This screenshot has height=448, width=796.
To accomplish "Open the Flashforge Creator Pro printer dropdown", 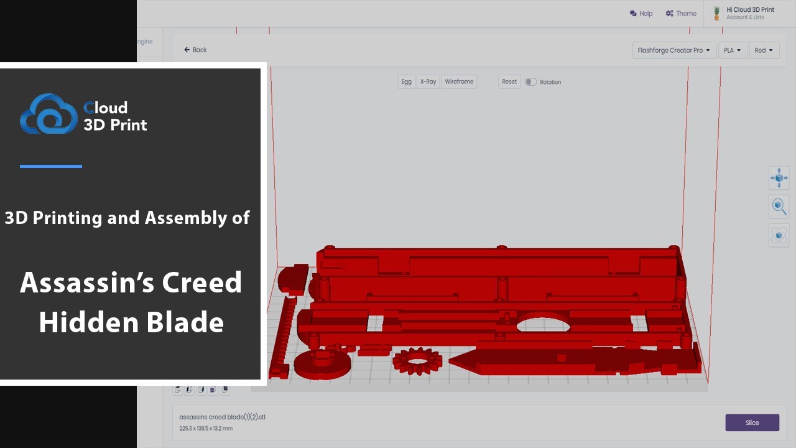I will (x=673, y=50).
